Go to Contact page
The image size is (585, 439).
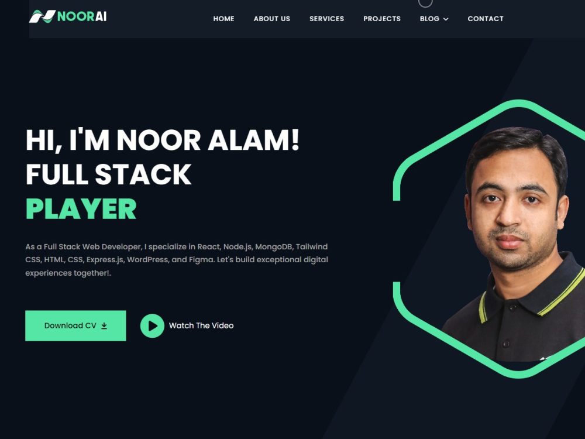pos(486,19)
